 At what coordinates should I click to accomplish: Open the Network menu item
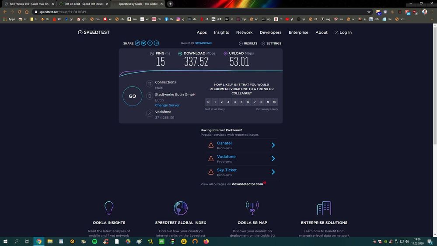[245, 32]
